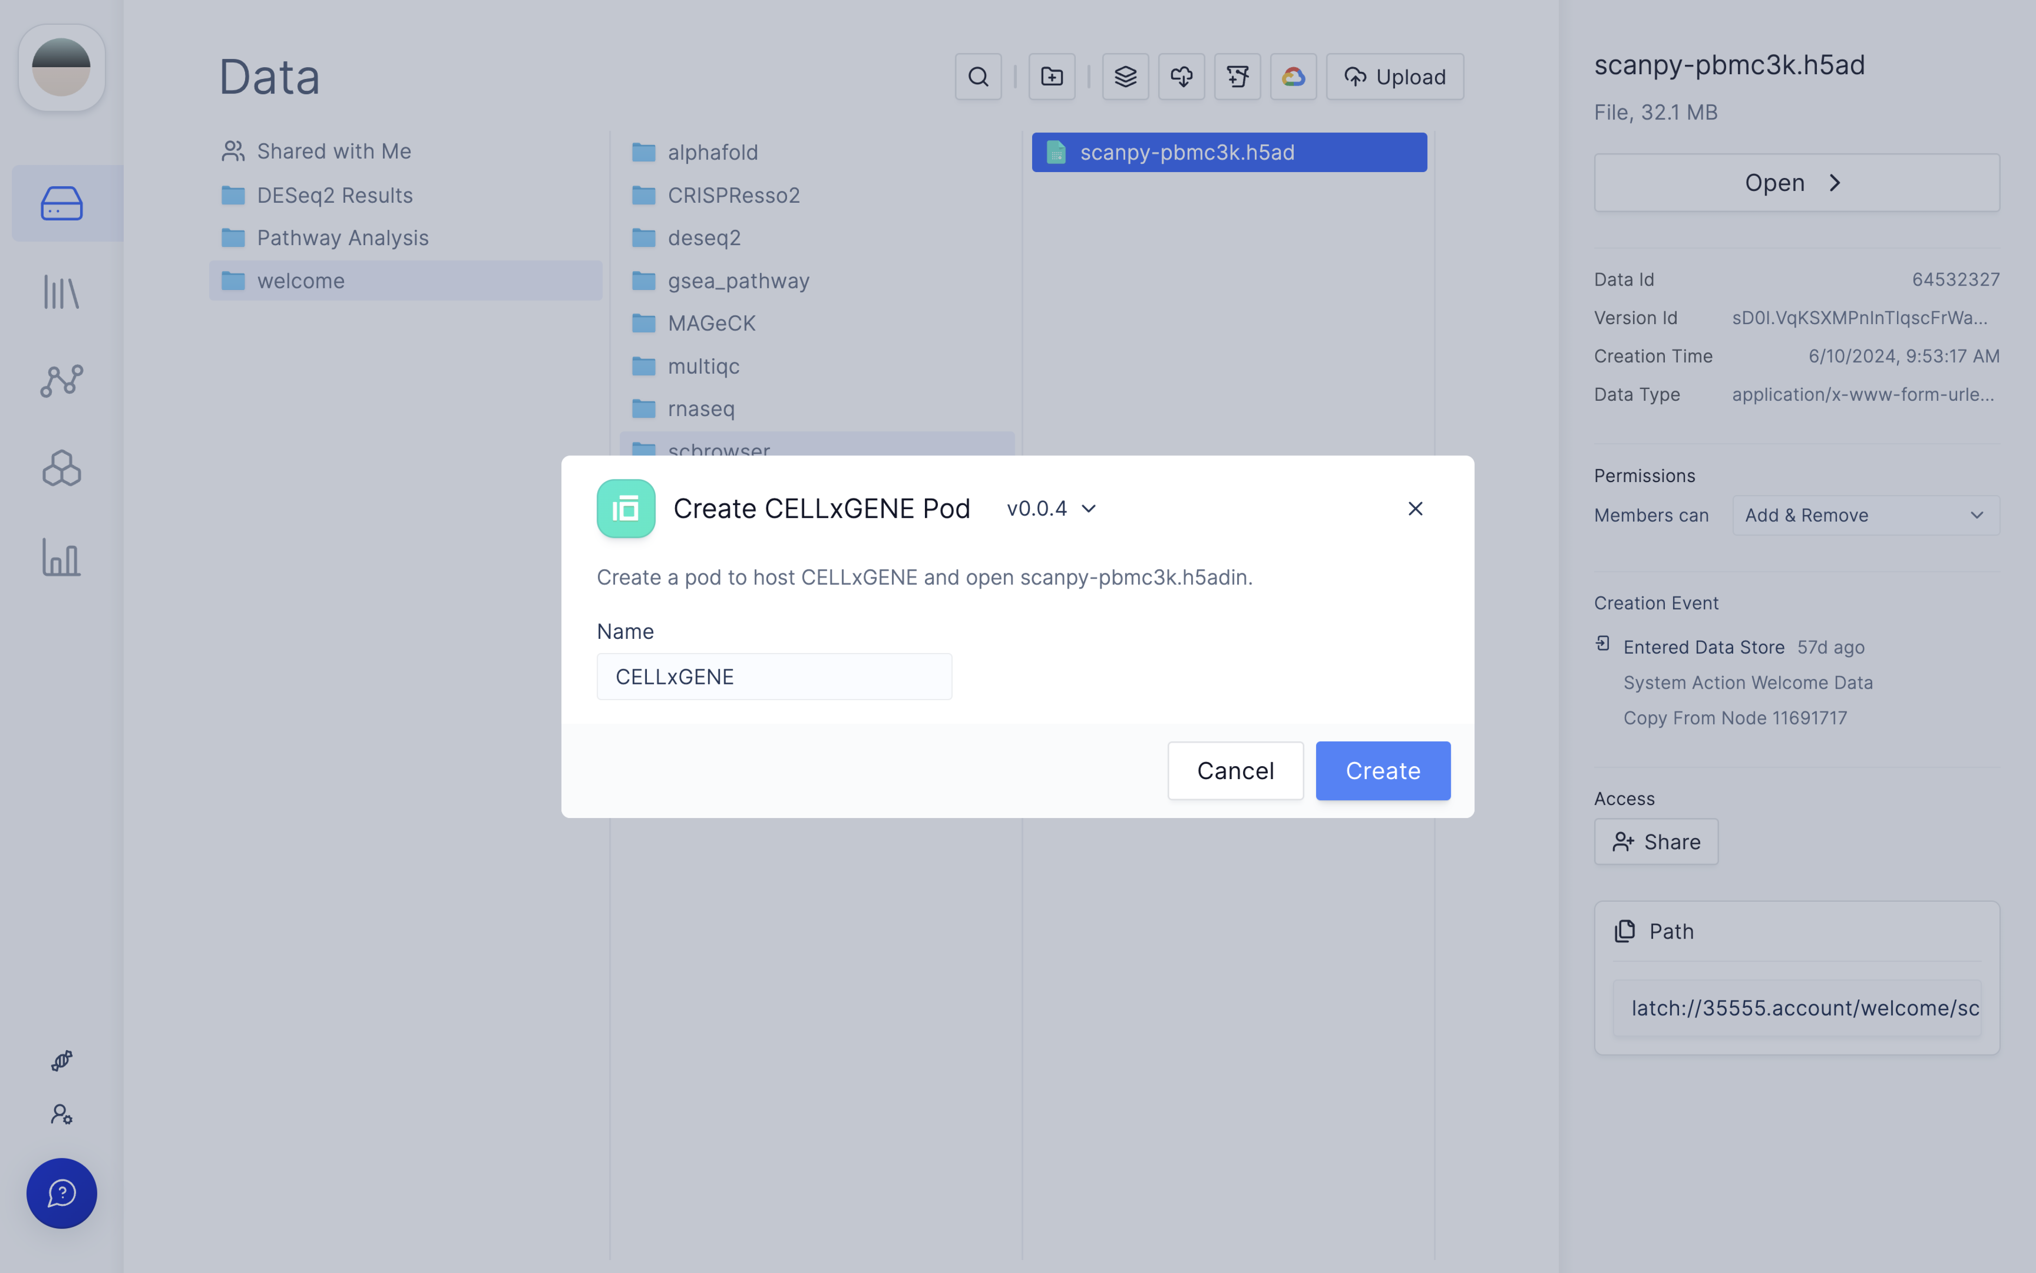Click the DNA helix sidebar icon

pos(61,1060)
